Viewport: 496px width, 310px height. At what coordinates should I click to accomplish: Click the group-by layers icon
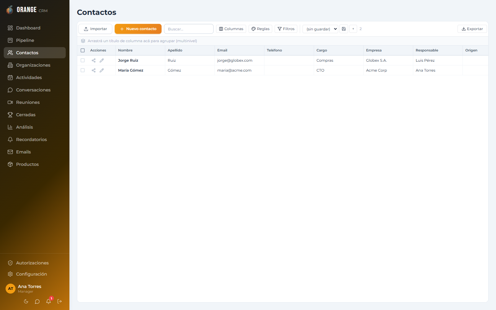tap(83, 41)
